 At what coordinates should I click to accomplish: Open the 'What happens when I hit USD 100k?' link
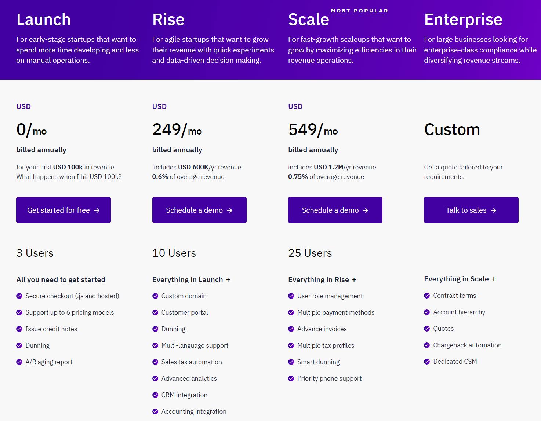tap(69, 177)
